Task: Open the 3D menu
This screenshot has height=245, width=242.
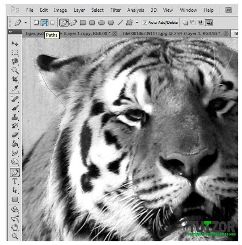Action: pos(154,10)
